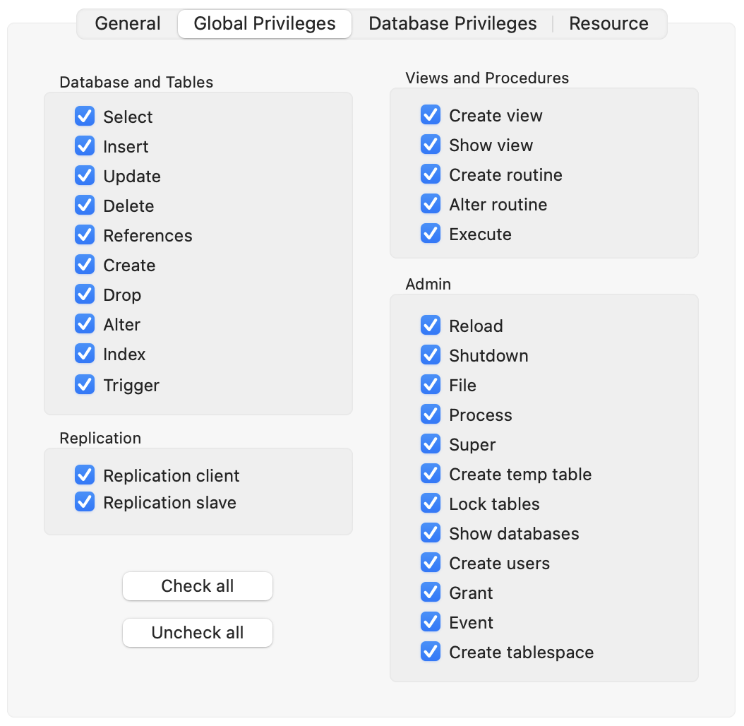
Task: Click the Check all button
Action: (198, 586)
